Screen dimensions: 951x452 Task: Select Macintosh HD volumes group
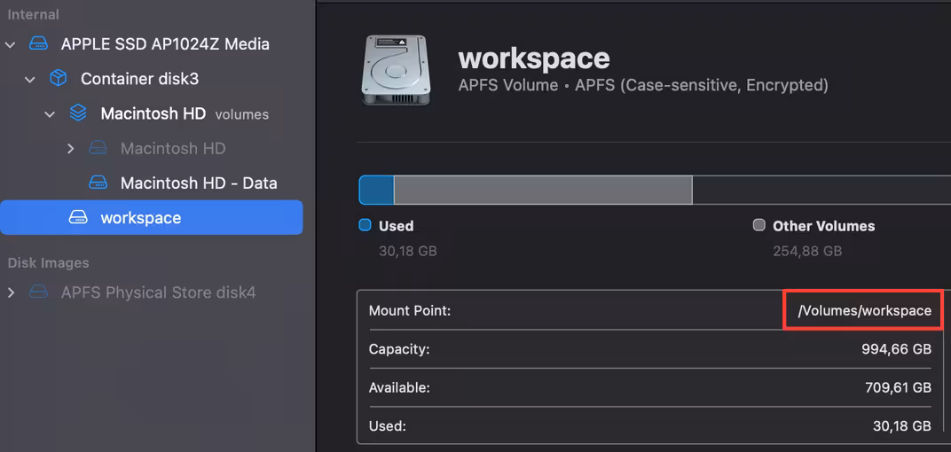tap(185, 113)
